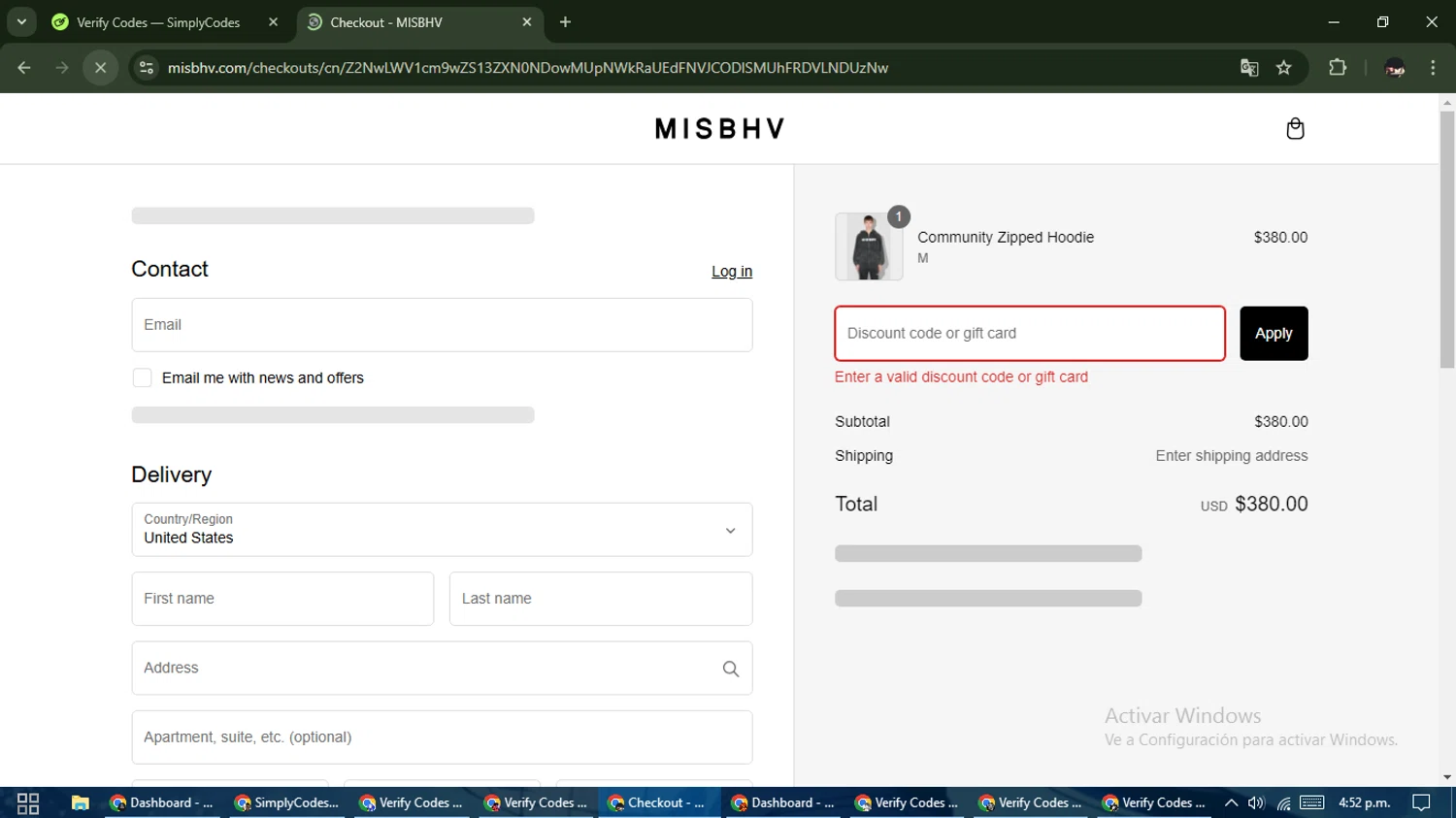Image resolution: width=1456 pixels, height=818 pixels.
Task: Click the scrollbar down arrow
Action: point(1447,777)
